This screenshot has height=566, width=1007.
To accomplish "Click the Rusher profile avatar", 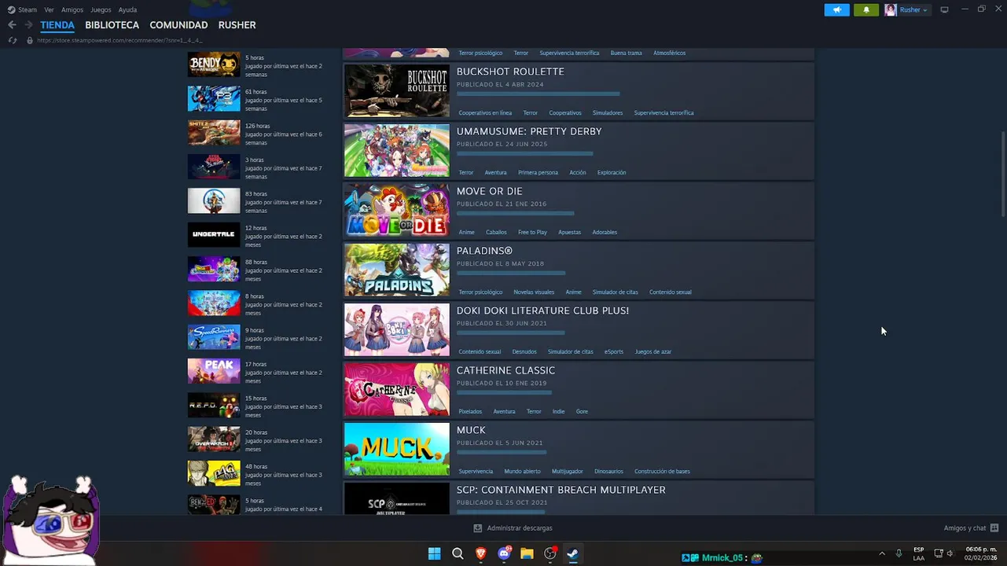I will click(x=891, y=9).
